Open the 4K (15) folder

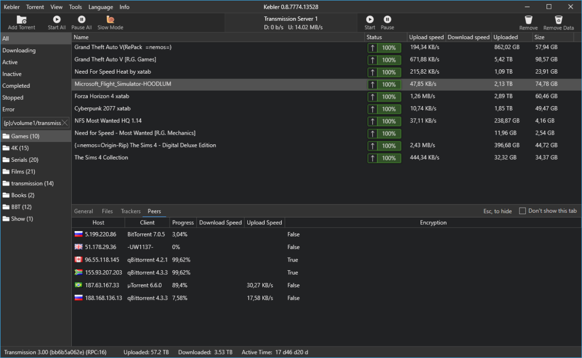click(x=36, y=148)
